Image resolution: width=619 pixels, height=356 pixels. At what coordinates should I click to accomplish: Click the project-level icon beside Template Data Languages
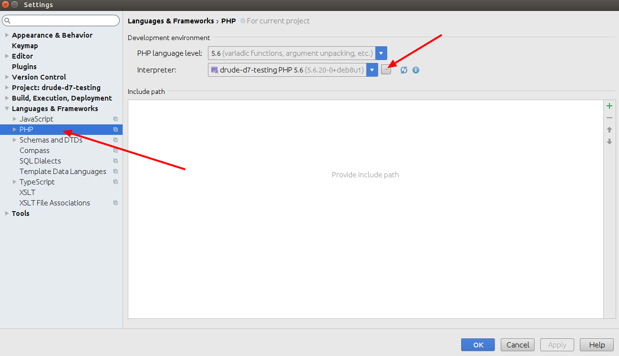(x=115, y=172)
